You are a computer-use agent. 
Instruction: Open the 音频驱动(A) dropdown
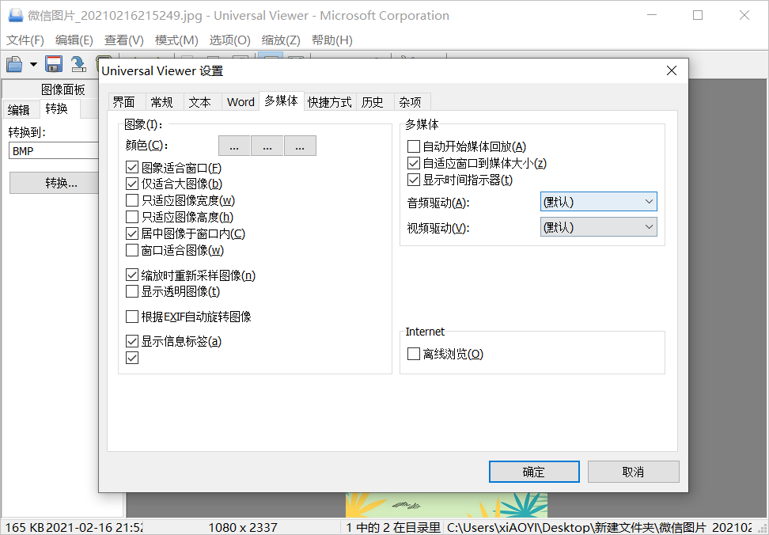pyautogui.click(x=598, y=202)
